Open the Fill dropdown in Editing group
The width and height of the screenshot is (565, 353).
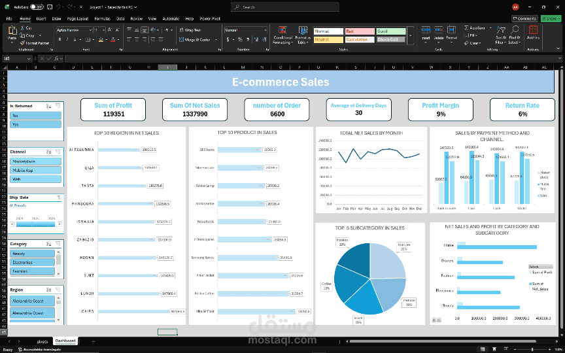click(x=476, y=35)
